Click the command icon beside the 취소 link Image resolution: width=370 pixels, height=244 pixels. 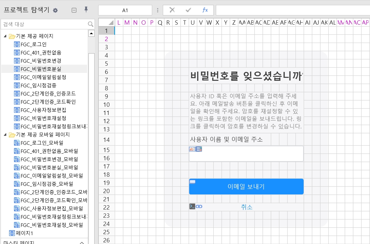[192, 207]
